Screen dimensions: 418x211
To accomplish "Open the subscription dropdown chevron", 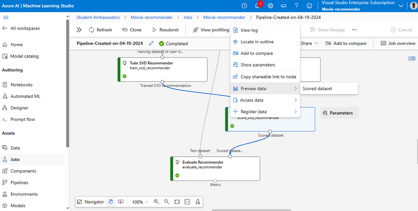I will click(x=401, y=5).
